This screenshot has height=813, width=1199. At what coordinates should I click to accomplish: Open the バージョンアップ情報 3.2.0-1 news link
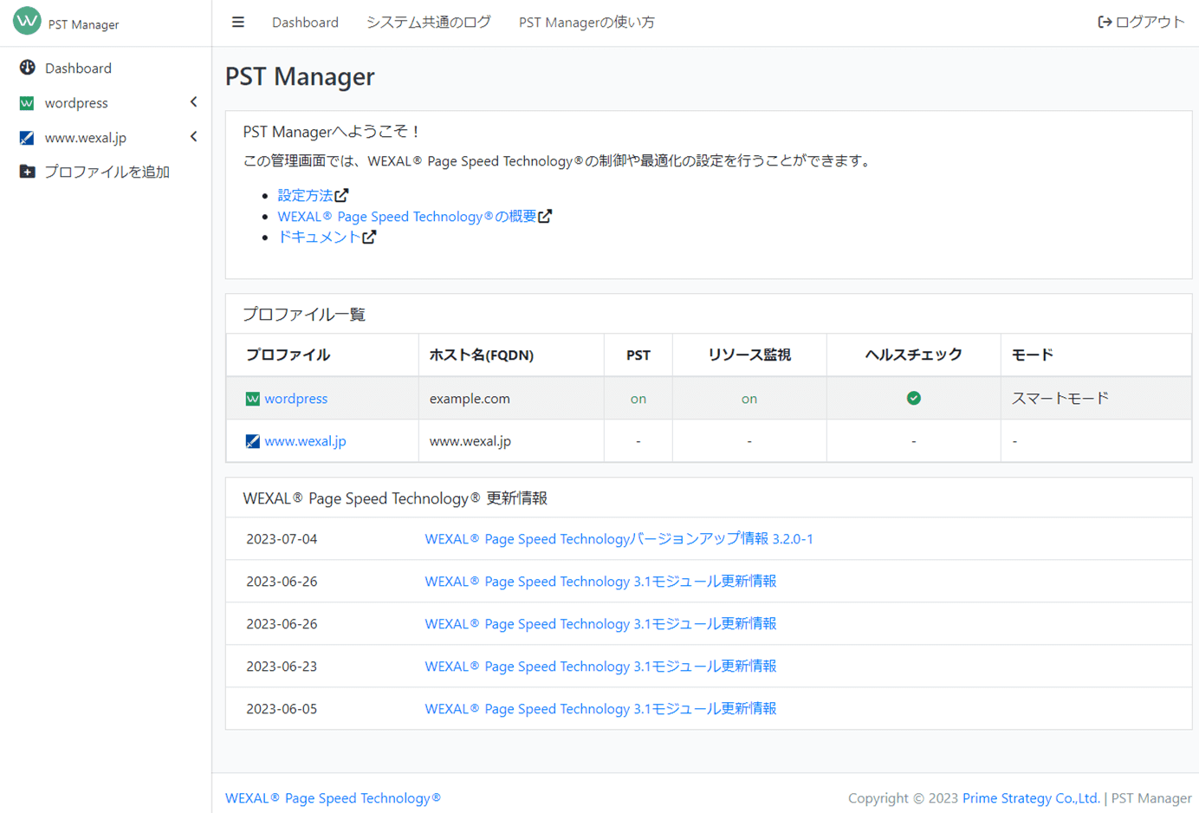coord(619,539)
